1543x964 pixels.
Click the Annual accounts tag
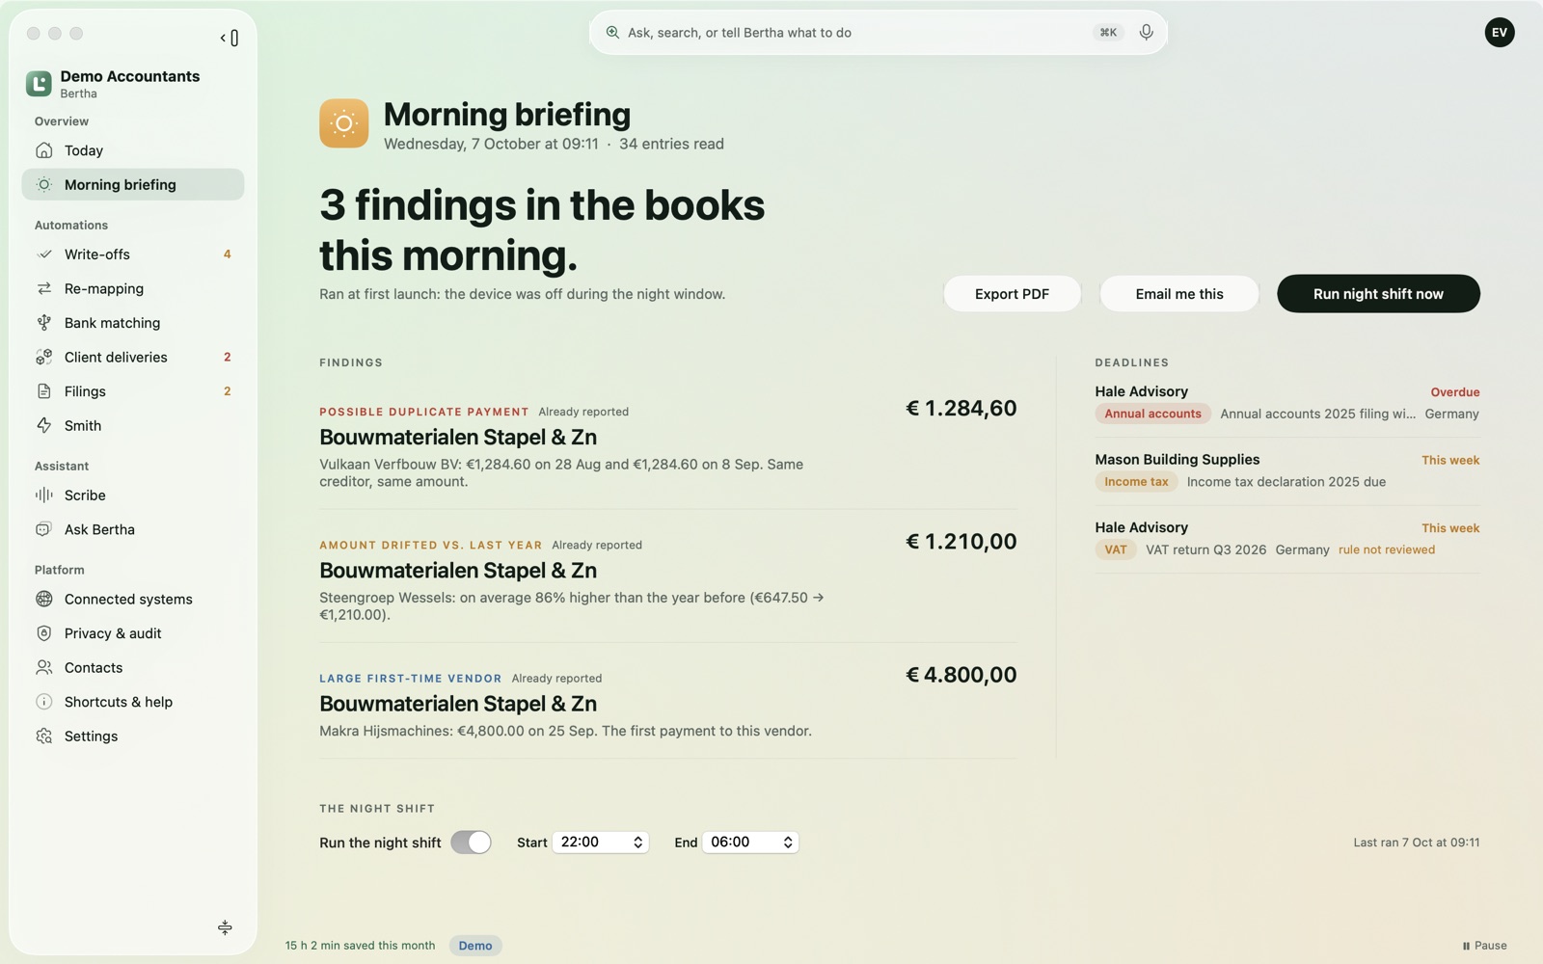coord(1152,414)
